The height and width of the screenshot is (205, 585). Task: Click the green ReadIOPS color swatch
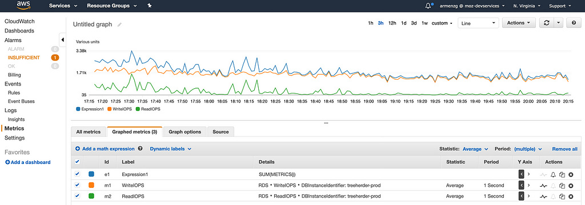tap(91, 196)
